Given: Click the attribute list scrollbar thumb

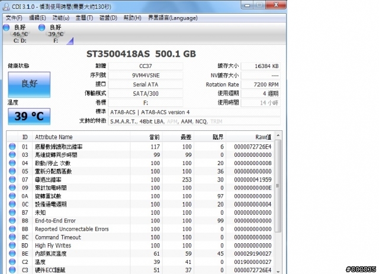Looking at the screenshot, I should [278, 186].
